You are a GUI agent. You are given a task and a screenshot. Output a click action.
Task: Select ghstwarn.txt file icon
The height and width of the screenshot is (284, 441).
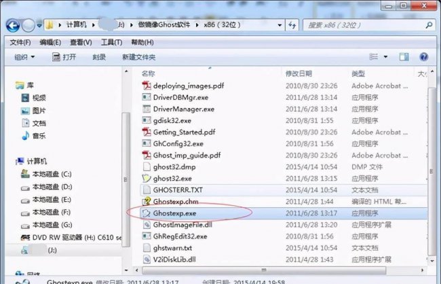pos(147,248)
